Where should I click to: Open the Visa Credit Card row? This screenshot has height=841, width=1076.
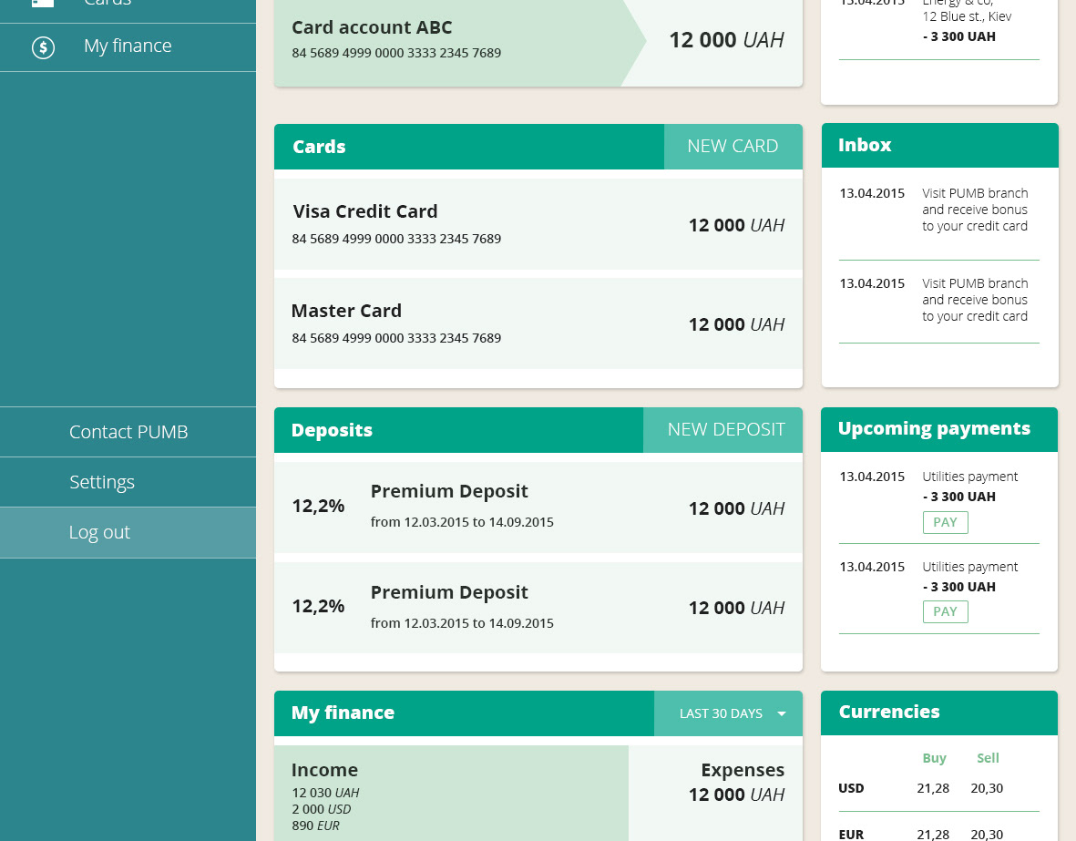538,224
